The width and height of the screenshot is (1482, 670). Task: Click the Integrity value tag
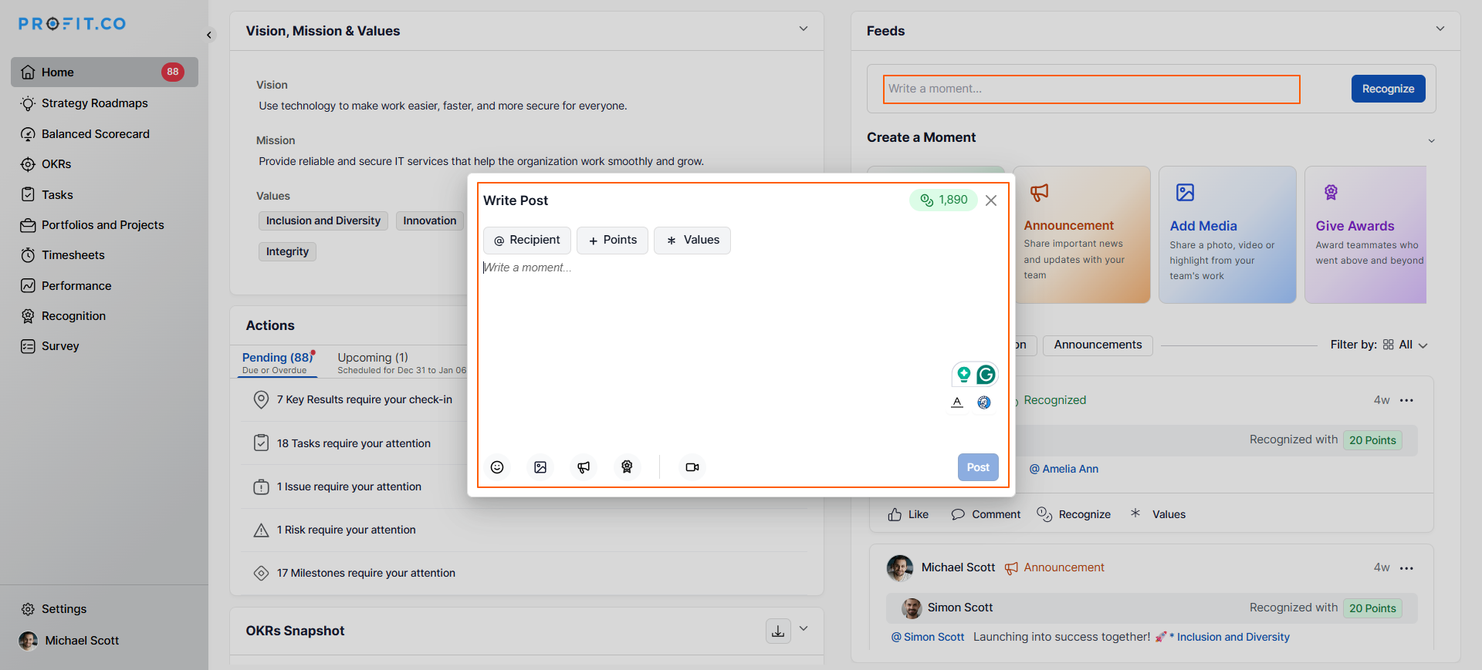287,251
